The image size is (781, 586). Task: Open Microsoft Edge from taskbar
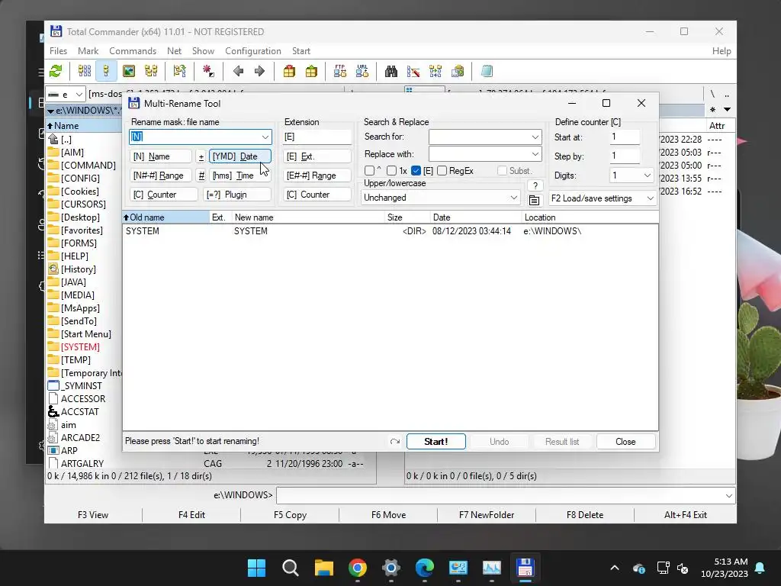[x=424, y=568]
